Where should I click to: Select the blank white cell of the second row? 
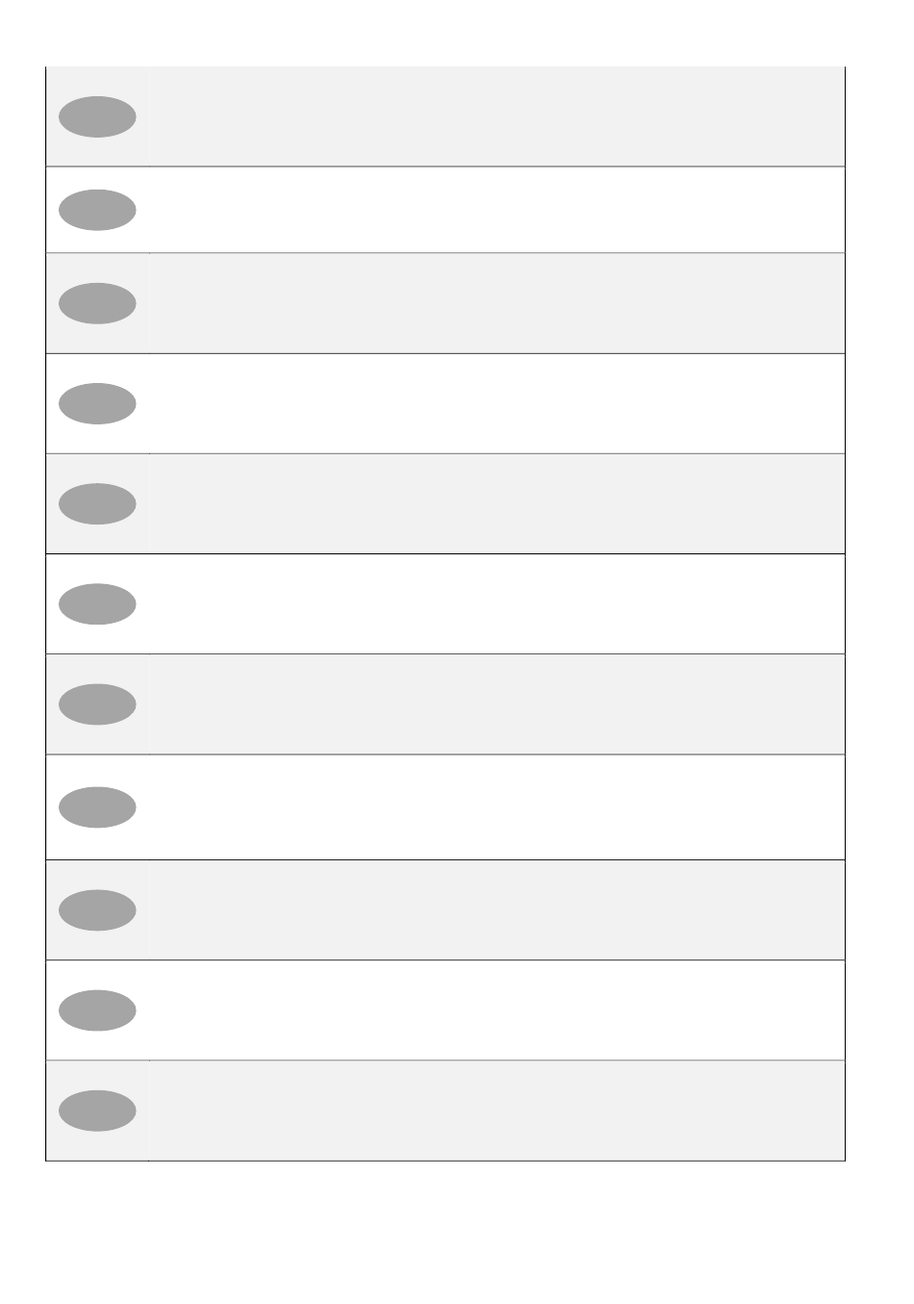[496, 210]
